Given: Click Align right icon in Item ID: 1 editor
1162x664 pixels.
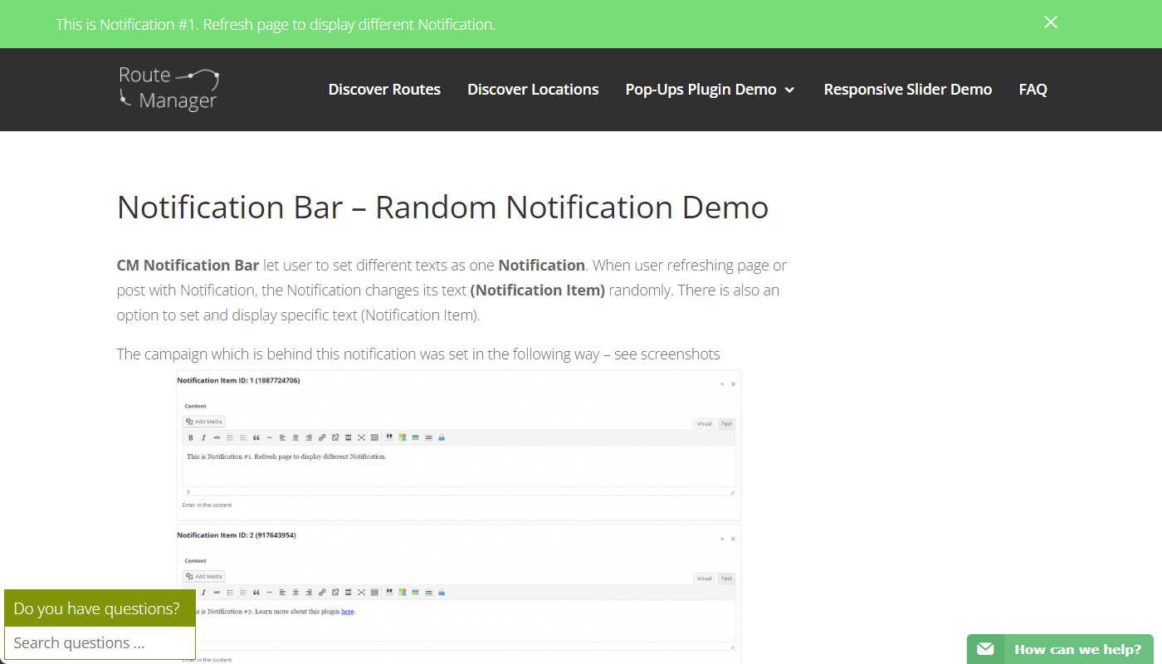Looking at the screenshot, I should pyautogui.click(x=309, y=437).
